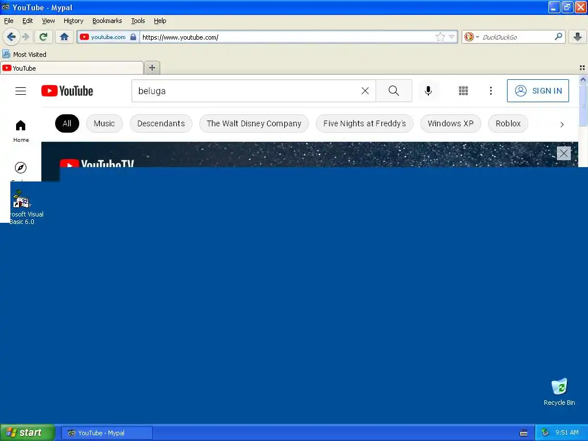Click the browser Forward arrow button

(25, 37)
